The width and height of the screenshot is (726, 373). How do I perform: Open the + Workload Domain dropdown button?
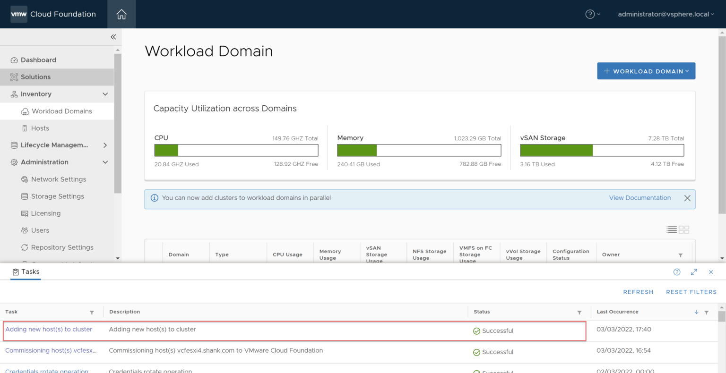pos(646,71)
